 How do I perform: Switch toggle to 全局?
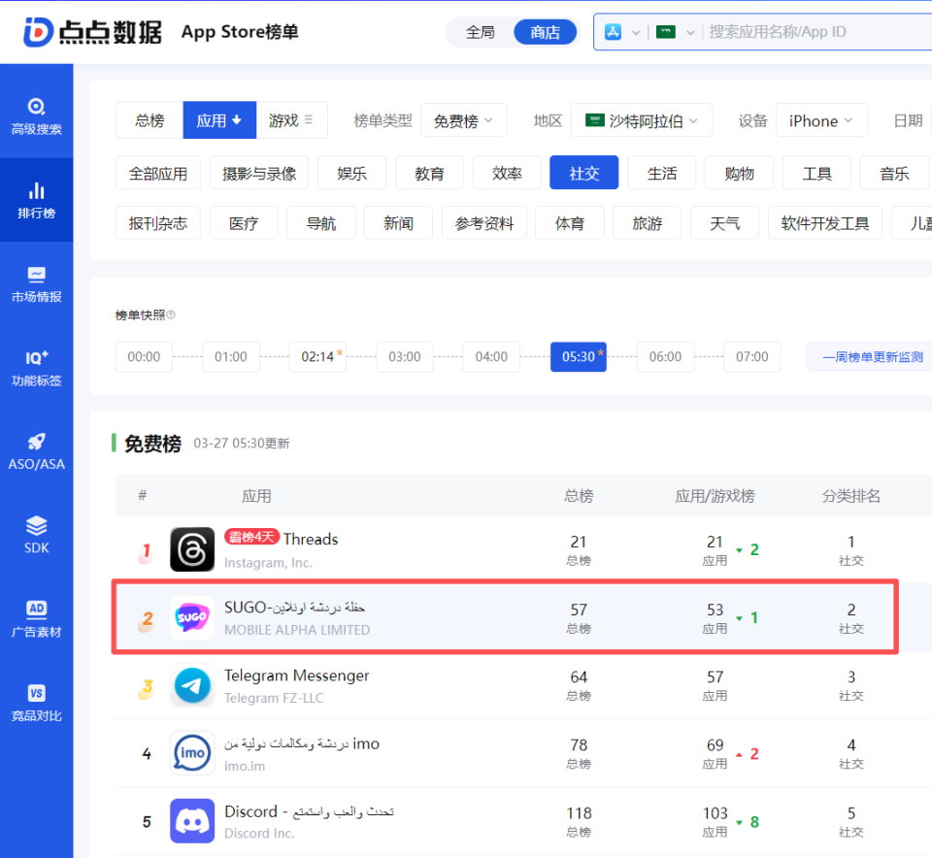click(481, 32)
